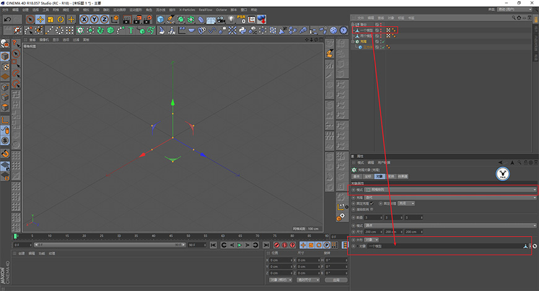The width and height of the screenshot is (539, 291).
Task: Click the position X input field
Action: click(x=281, y=260)
